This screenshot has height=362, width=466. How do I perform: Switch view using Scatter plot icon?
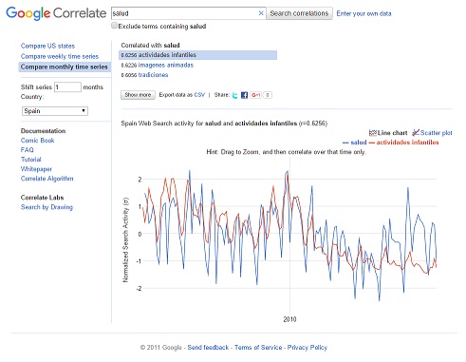click(x=416, y=132)
